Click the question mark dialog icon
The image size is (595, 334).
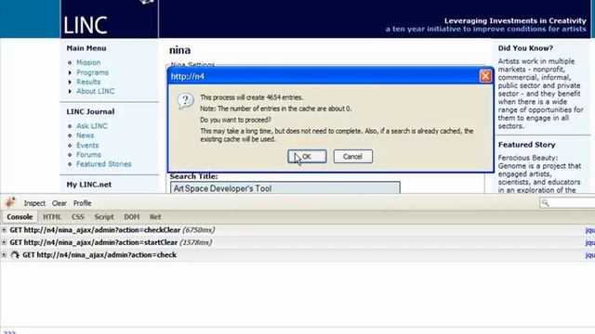click(185, 101)
